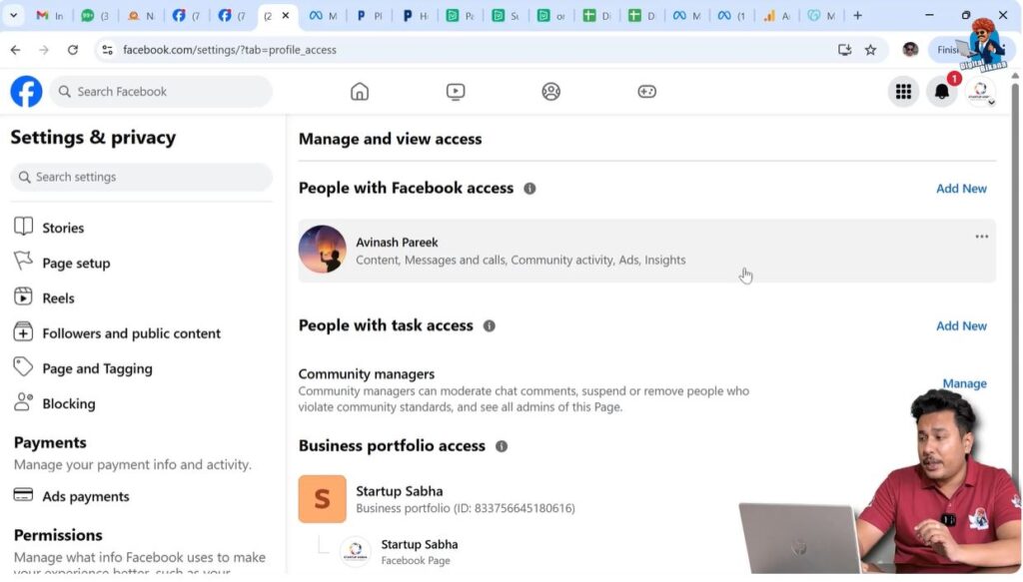
Task: Open Facebook notifications bell
Action: click(941, 91)
